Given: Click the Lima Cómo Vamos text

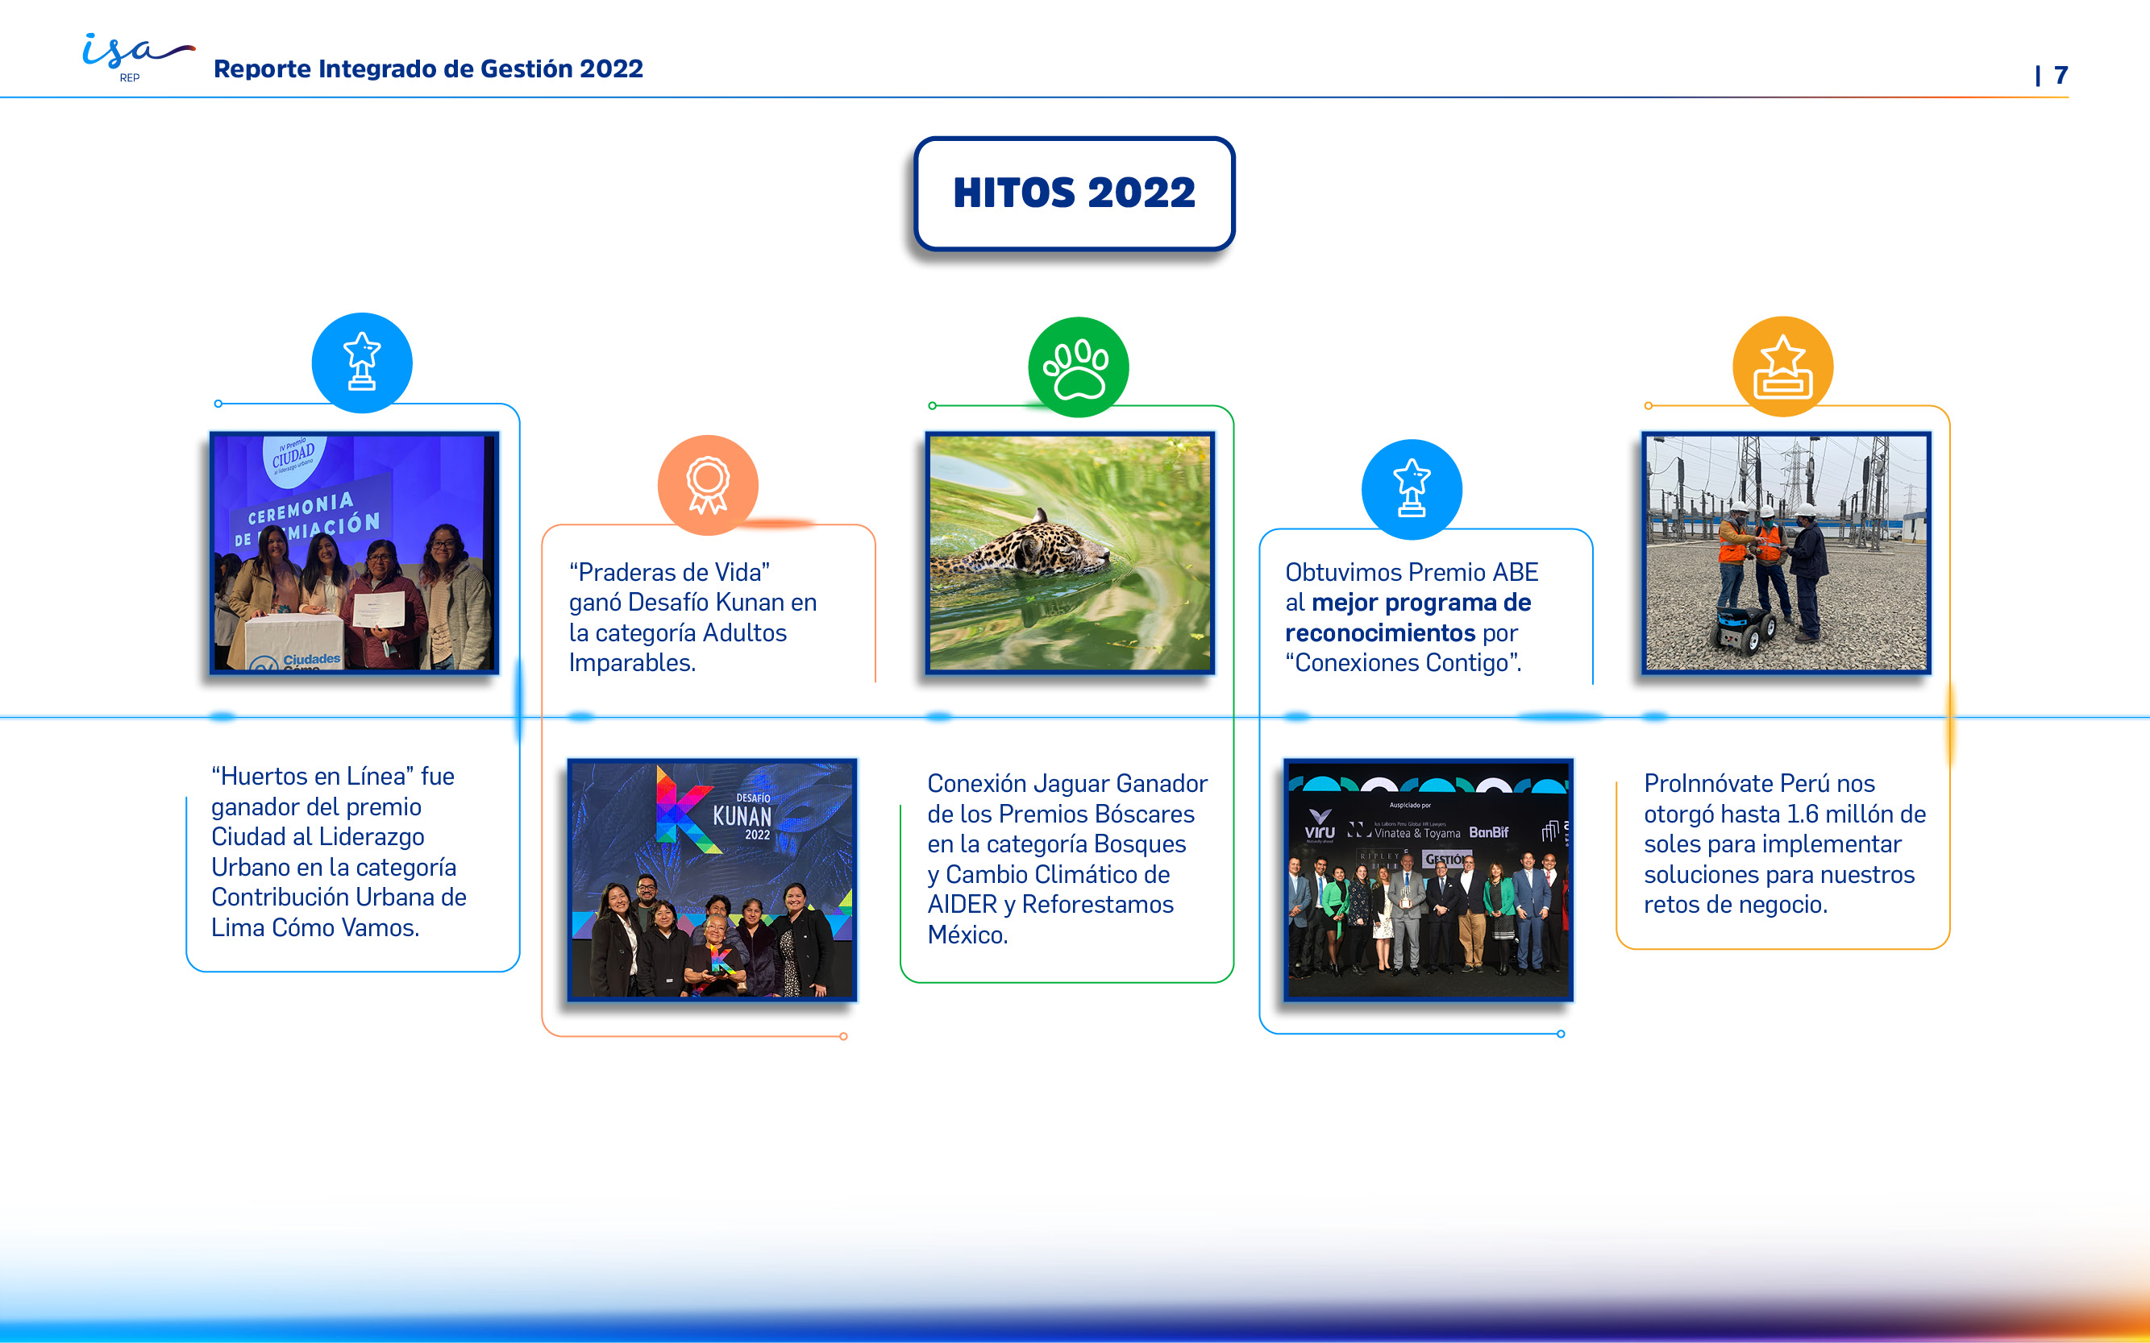Looking at the screenshot, I should point(314,927).
